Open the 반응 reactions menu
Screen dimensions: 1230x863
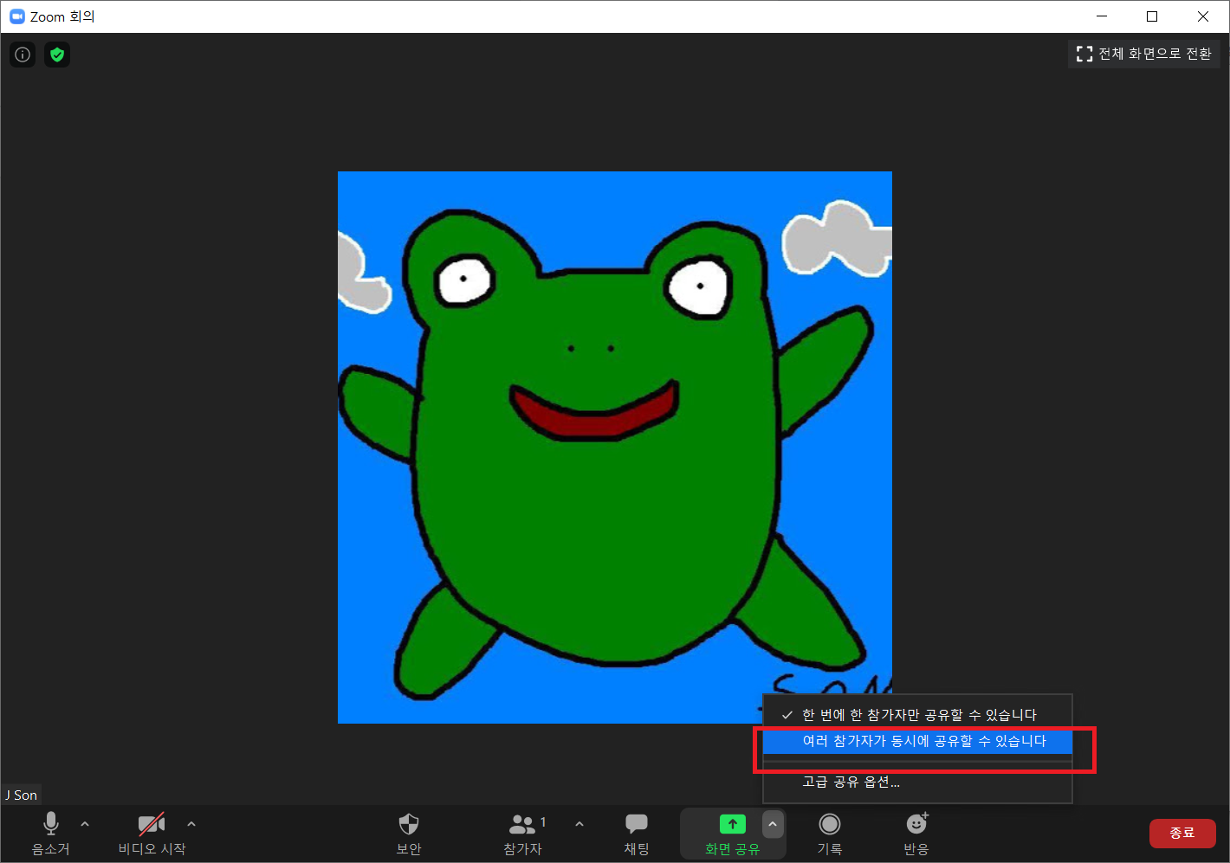[x=916, y=834]
